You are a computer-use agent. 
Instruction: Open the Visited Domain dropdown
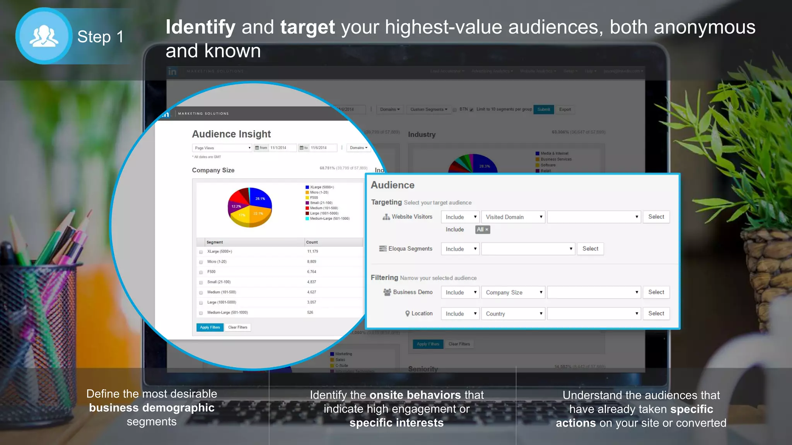click(513, 217)
